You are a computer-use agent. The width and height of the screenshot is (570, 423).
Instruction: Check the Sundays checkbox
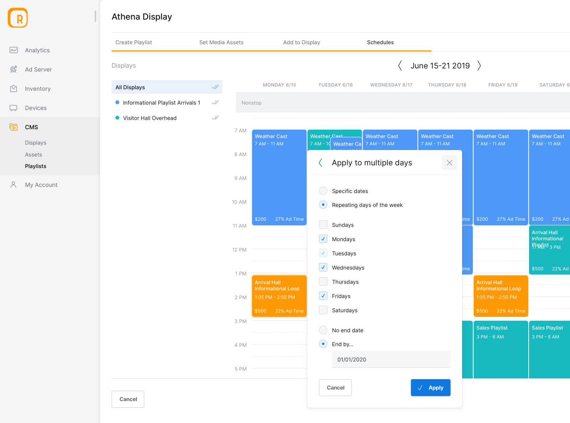pos(323,225)
